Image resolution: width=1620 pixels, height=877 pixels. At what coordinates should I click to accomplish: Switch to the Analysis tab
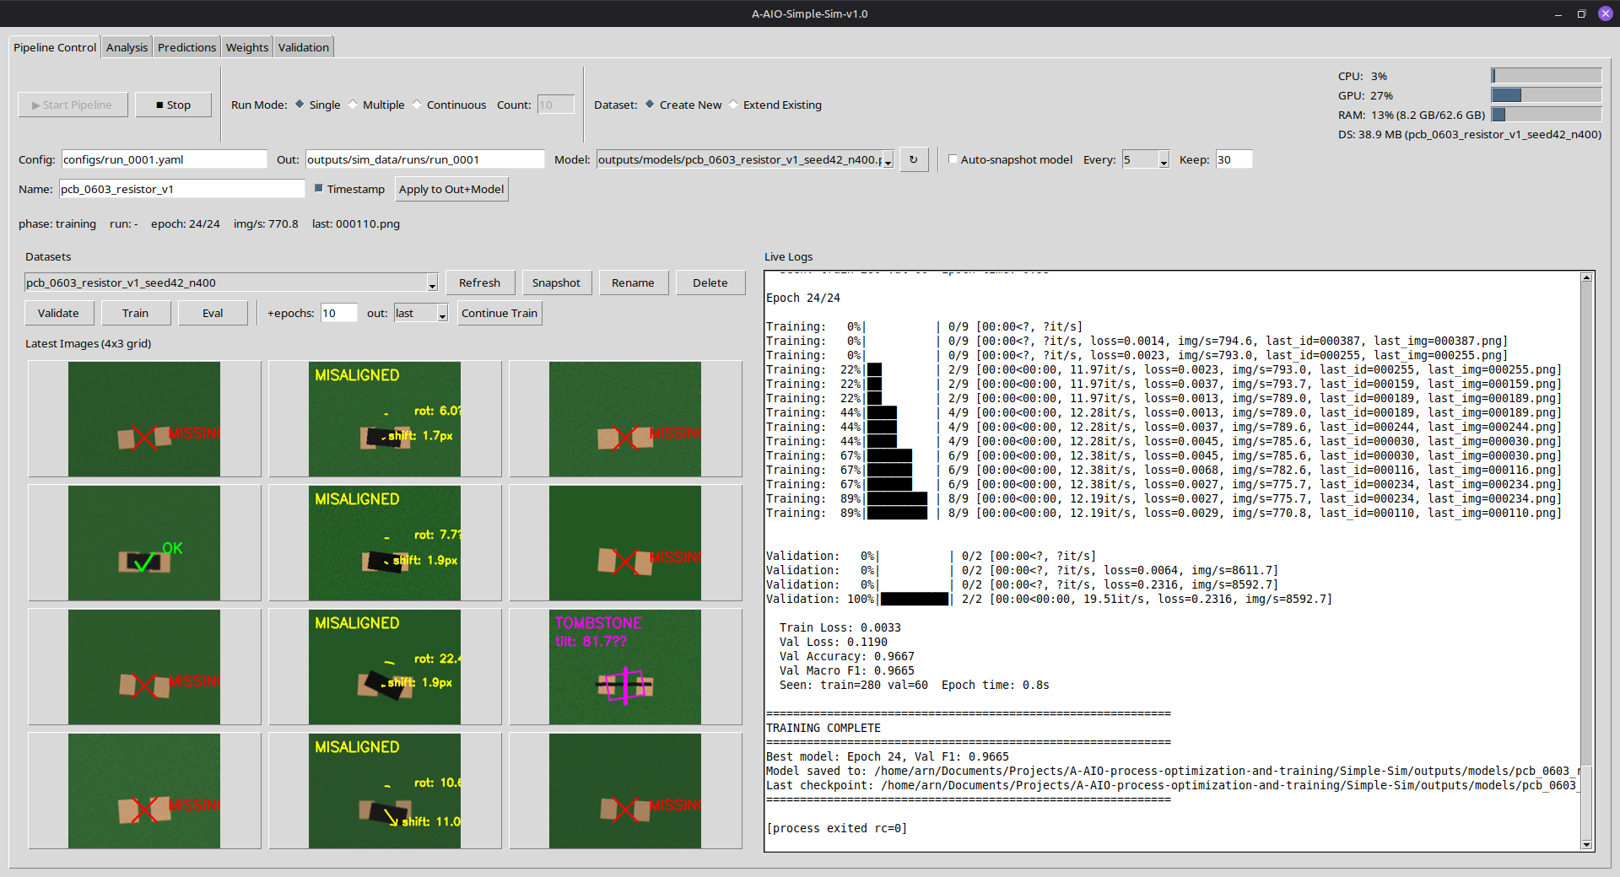[127, 47]
